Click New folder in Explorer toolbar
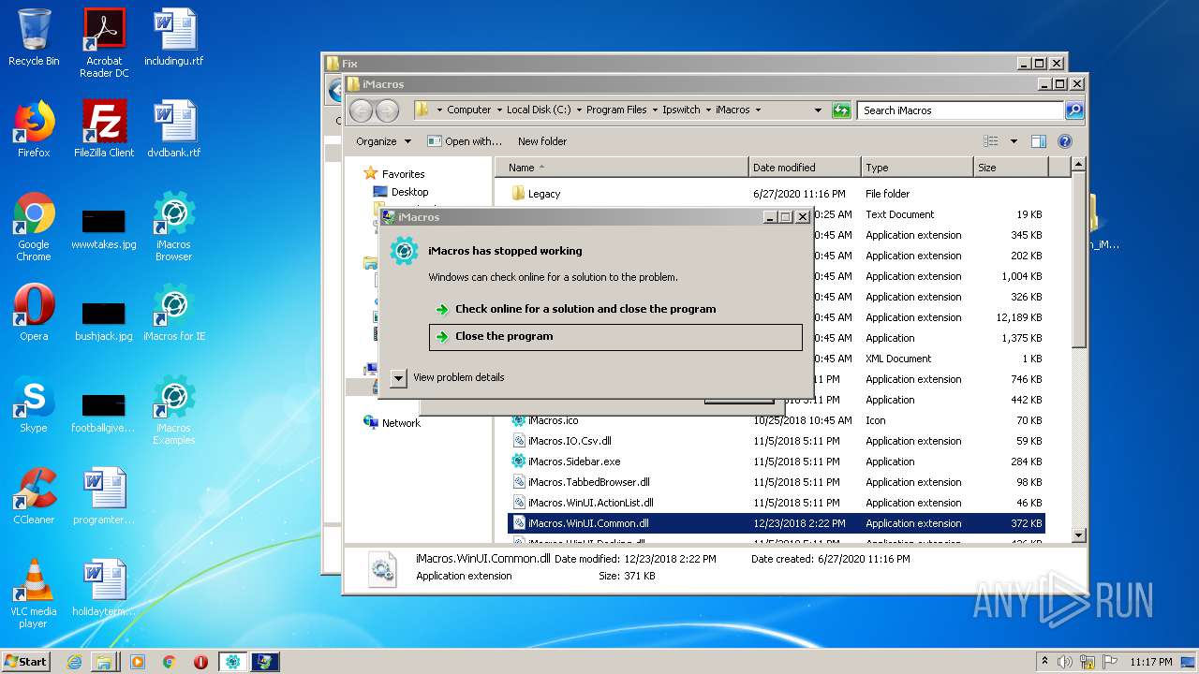 pos(542,141)
